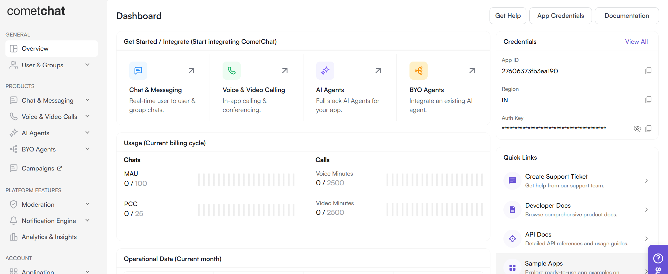Expand the User & Groups menu
The width and height of the screenshot is (668, 274).
tap(88, 65)
